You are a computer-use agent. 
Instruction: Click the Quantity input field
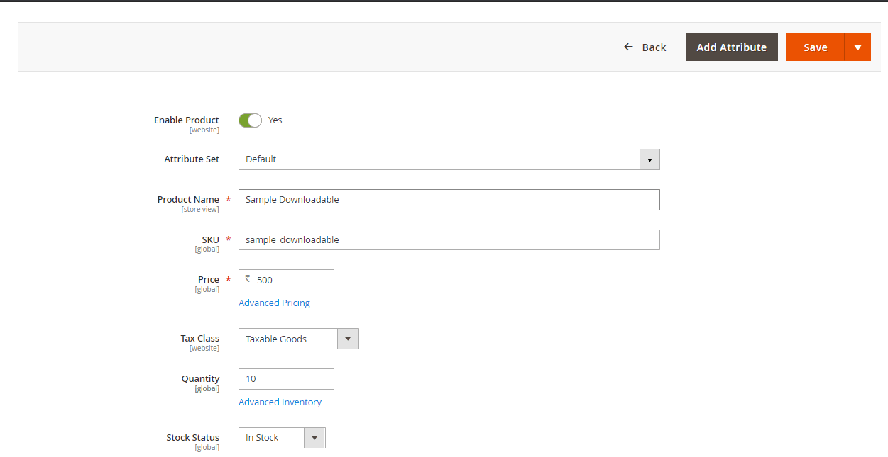(x=286, y=379)
